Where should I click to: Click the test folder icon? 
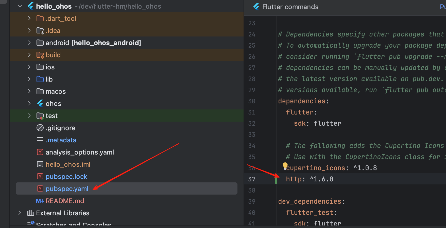tap(40, 116)
